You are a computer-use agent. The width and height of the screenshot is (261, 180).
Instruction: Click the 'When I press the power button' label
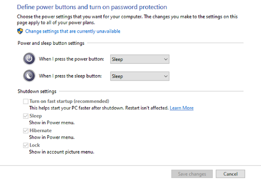click(x=71, y=59)
